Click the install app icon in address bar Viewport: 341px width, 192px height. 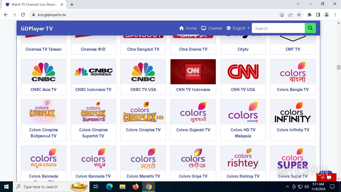click(x=282, y=15)
